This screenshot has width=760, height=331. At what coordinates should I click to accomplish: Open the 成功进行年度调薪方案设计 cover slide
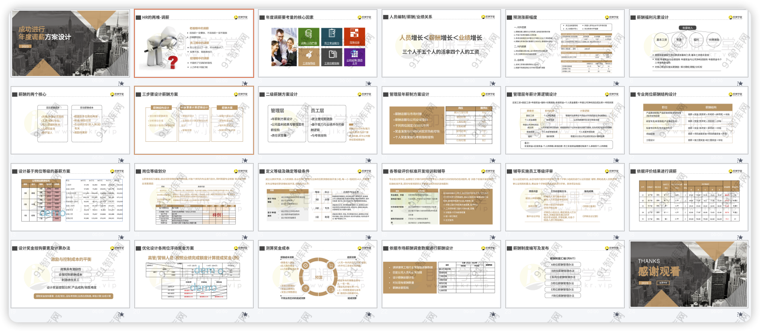tap(70, 43)
